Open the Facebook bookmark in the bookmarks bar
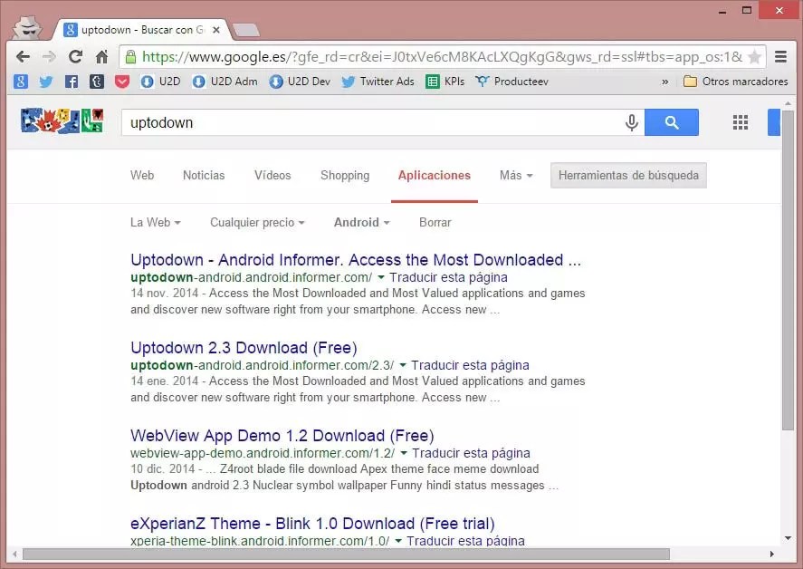 pyautogui.click(x=72, y=82)
